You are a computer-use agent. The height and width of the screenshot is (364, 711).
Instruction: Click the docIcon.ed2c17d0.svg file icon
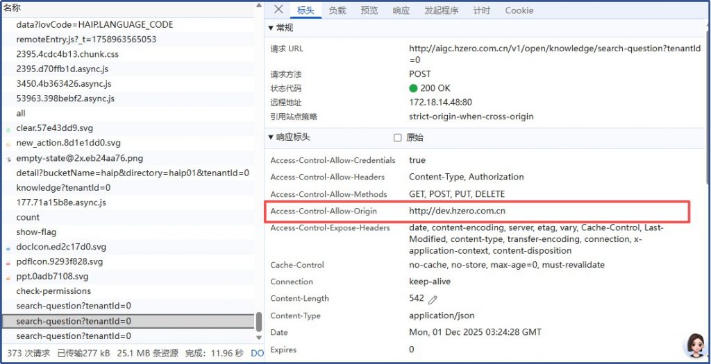[x=8, y=248]
